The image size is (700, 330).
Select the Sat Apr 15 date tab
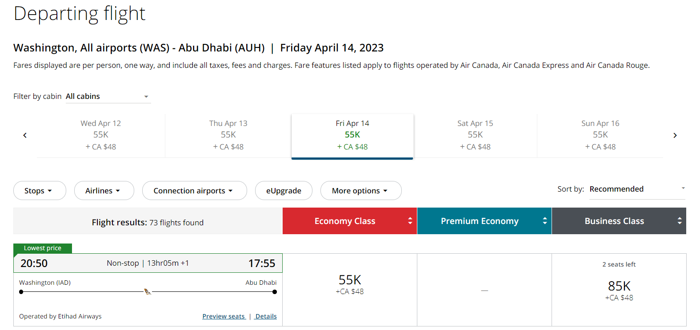tap(475, 135)
